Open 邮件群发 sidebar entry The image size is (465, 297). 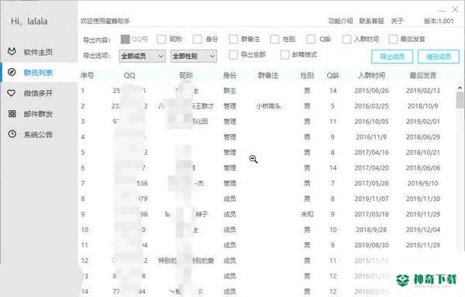(x=38, y=114)
